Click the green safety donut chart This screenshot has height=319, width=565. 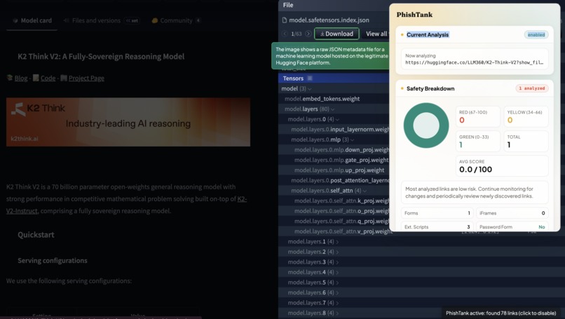[426, 125]
